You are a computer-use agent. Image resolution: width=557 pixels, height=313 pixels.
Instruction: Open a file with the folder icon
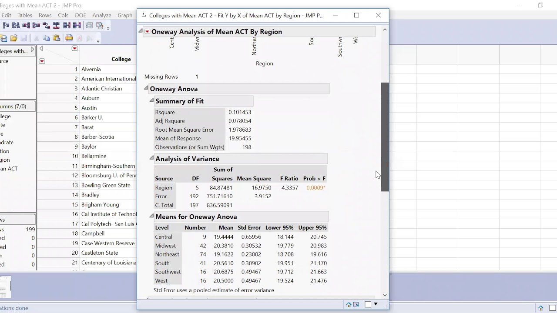[x=13, y=38]
